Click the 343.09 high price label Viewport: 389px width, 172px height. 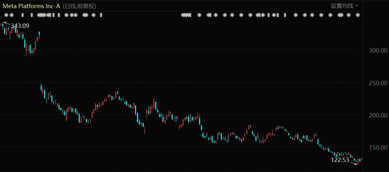[20, 26]
